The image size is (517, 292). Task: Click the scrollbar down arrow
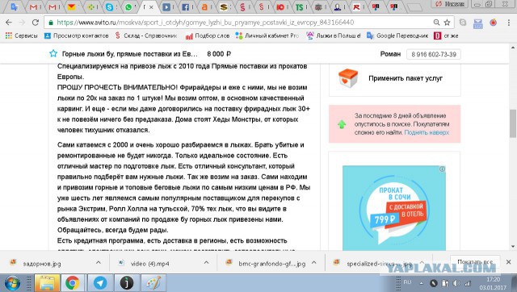[513, 247]
